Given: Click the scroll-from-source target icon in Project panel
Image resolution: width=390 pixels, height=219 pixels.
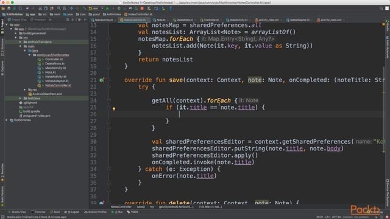Looking at the screenshot, I should [68, 19].
